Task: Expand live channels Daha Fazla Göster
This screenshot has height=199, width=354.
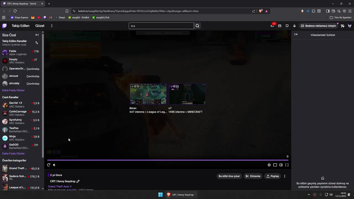Action: pyautogui.click(x=13, y=153)
